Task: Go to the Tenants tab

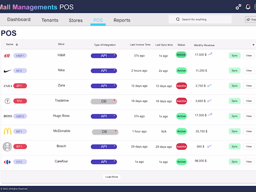Action: (50, 20)
